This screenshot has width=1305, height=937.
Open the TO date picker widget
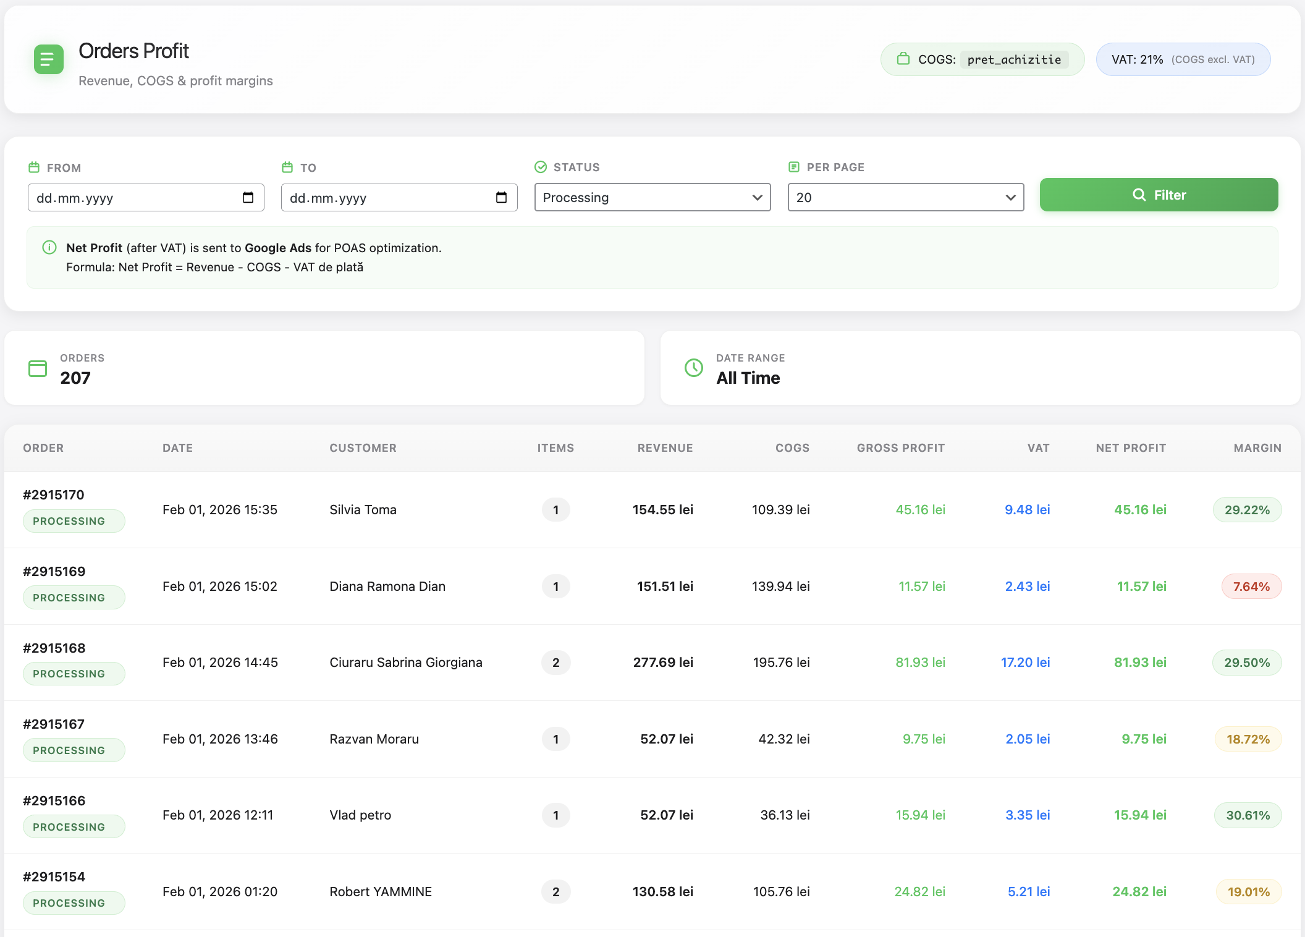[x=502, y=198]
